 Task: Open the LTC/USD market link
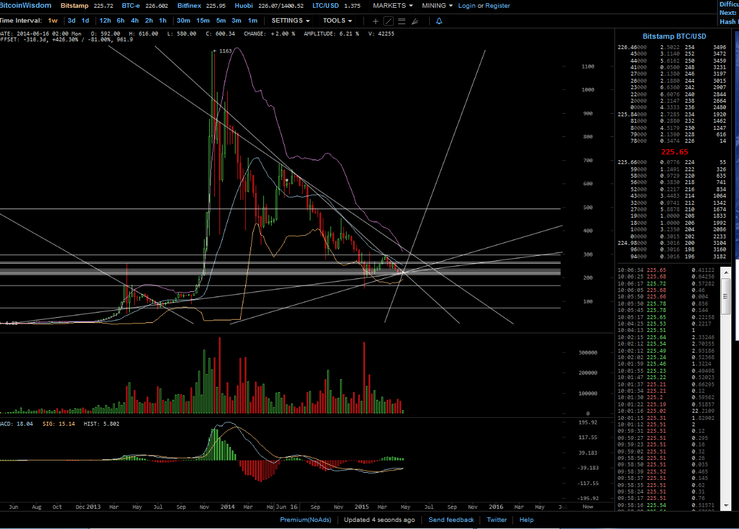325,6
